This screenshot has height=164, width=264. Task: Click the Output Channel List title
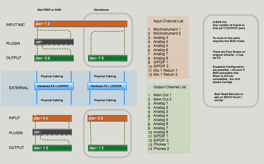[169, 86]
